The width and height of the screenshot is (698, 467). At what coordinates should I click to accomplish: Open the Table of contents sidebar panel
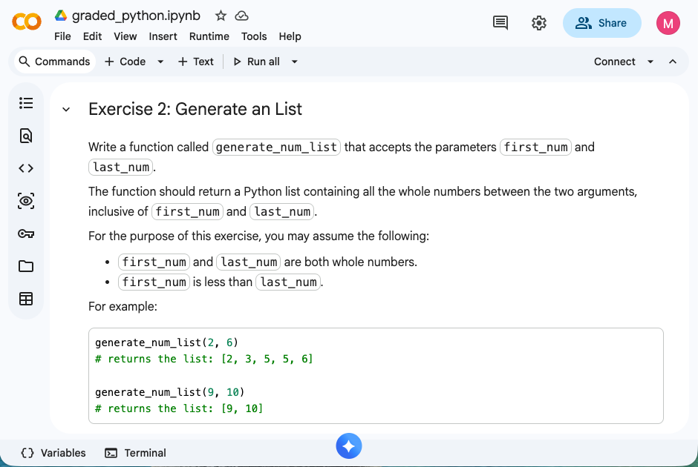[x=26, y=103]
